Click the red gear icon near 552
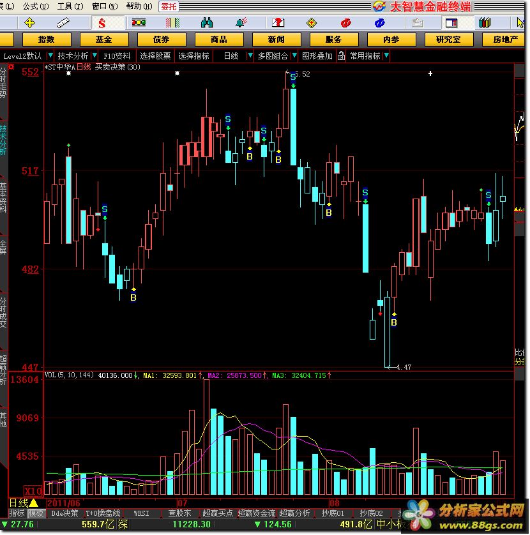530x535 pixels. coord(11,67)
